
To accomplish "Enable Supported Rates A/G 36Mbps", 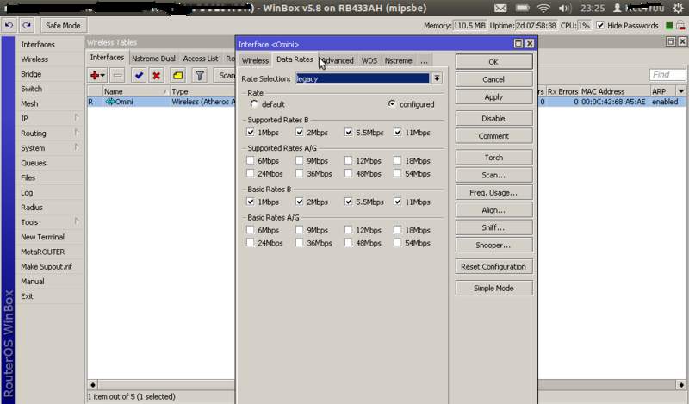I will [299, 173].
